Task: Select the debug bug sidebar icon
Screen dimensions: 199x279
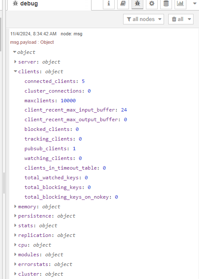Action: point(137,3)
